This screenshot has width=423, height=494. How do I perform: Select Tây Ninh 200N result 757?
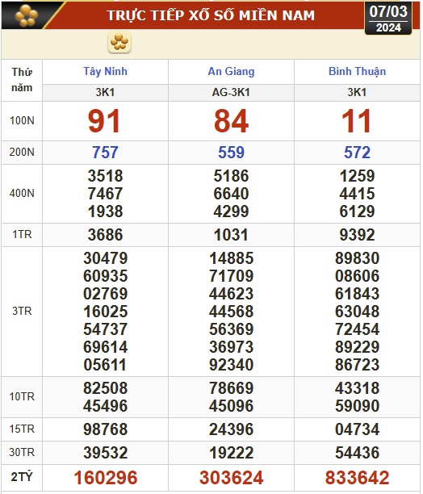click(x=105, y=153)
